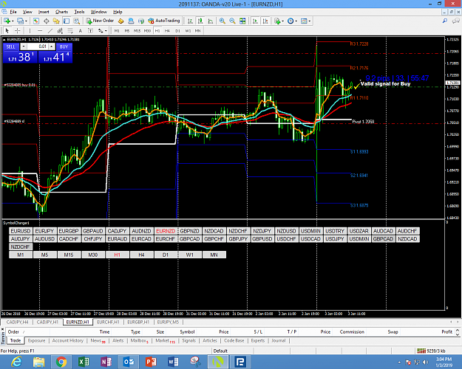Select the Cursor arrow tool
Screen dimensions: 462x369
click(7, 30)
